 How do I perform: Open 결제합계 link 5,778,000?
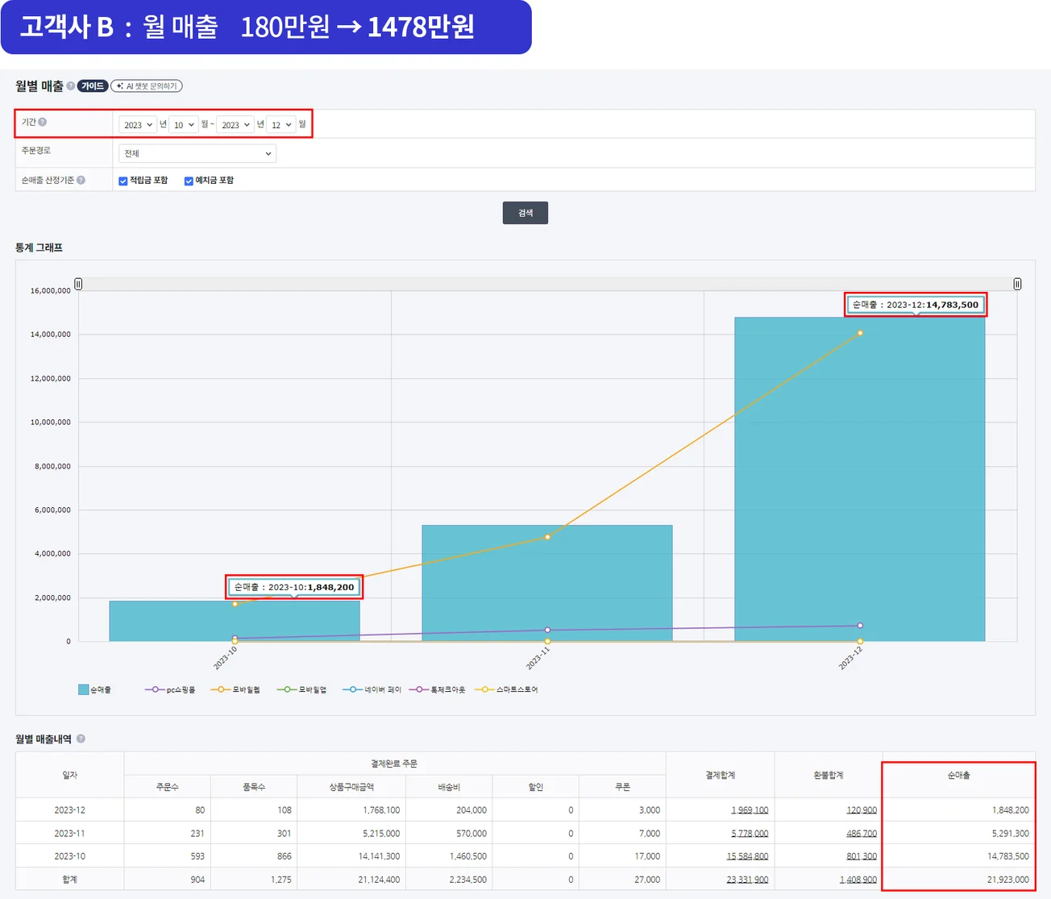coord(750,834)
